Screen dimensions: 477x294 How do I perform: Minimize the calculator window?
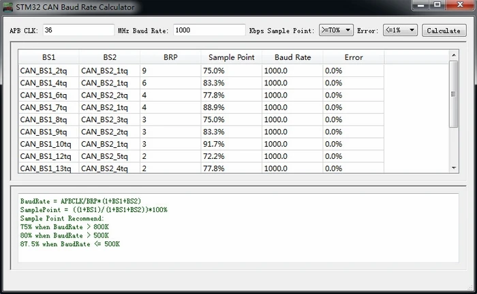point(421,5)
